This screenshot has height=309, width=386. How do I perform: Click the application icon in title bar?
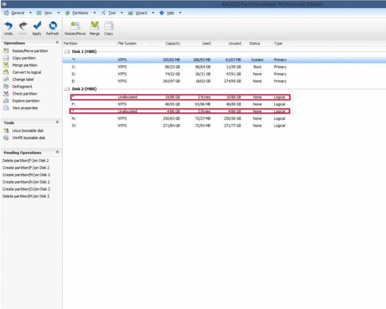[4, 4]
